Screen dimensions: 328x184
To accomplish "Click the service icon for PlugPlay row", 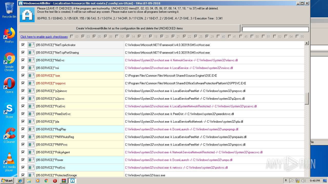I will 31,129.
